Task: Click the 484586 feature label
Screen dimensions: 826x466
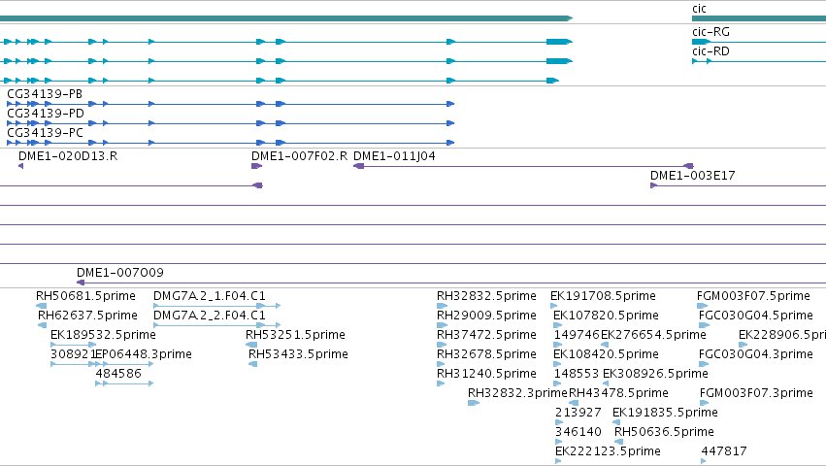Action: pyautogui.click(x=118, y=374)
